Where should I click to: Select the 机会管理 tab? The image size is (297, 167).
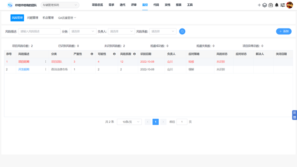[x=48, y=18]
